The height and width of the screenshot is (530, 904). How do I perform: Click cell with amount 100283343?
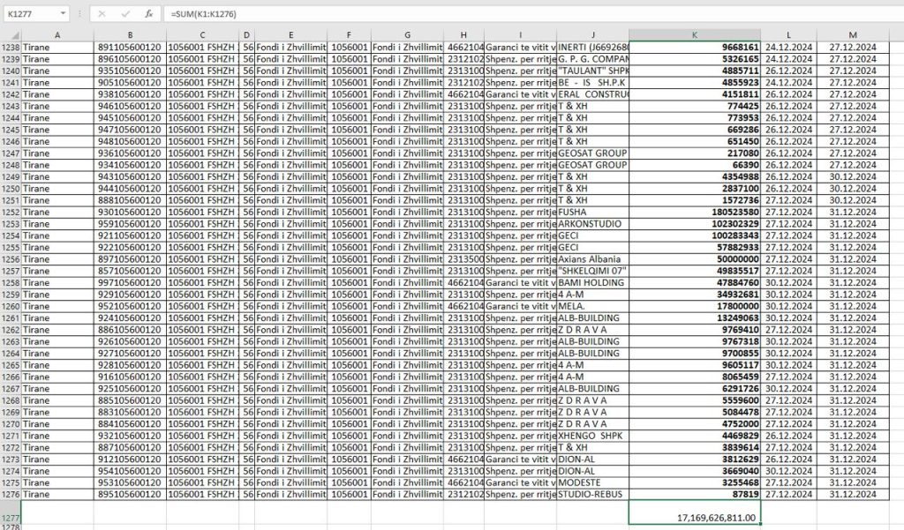pyautogui.click(x=694, y=235)
